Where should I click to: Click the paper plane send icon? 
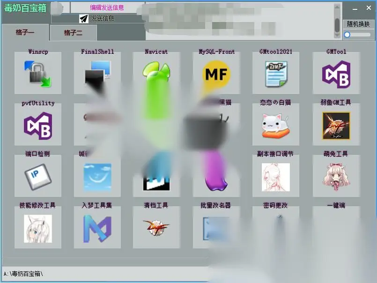(x=84, y=19)
